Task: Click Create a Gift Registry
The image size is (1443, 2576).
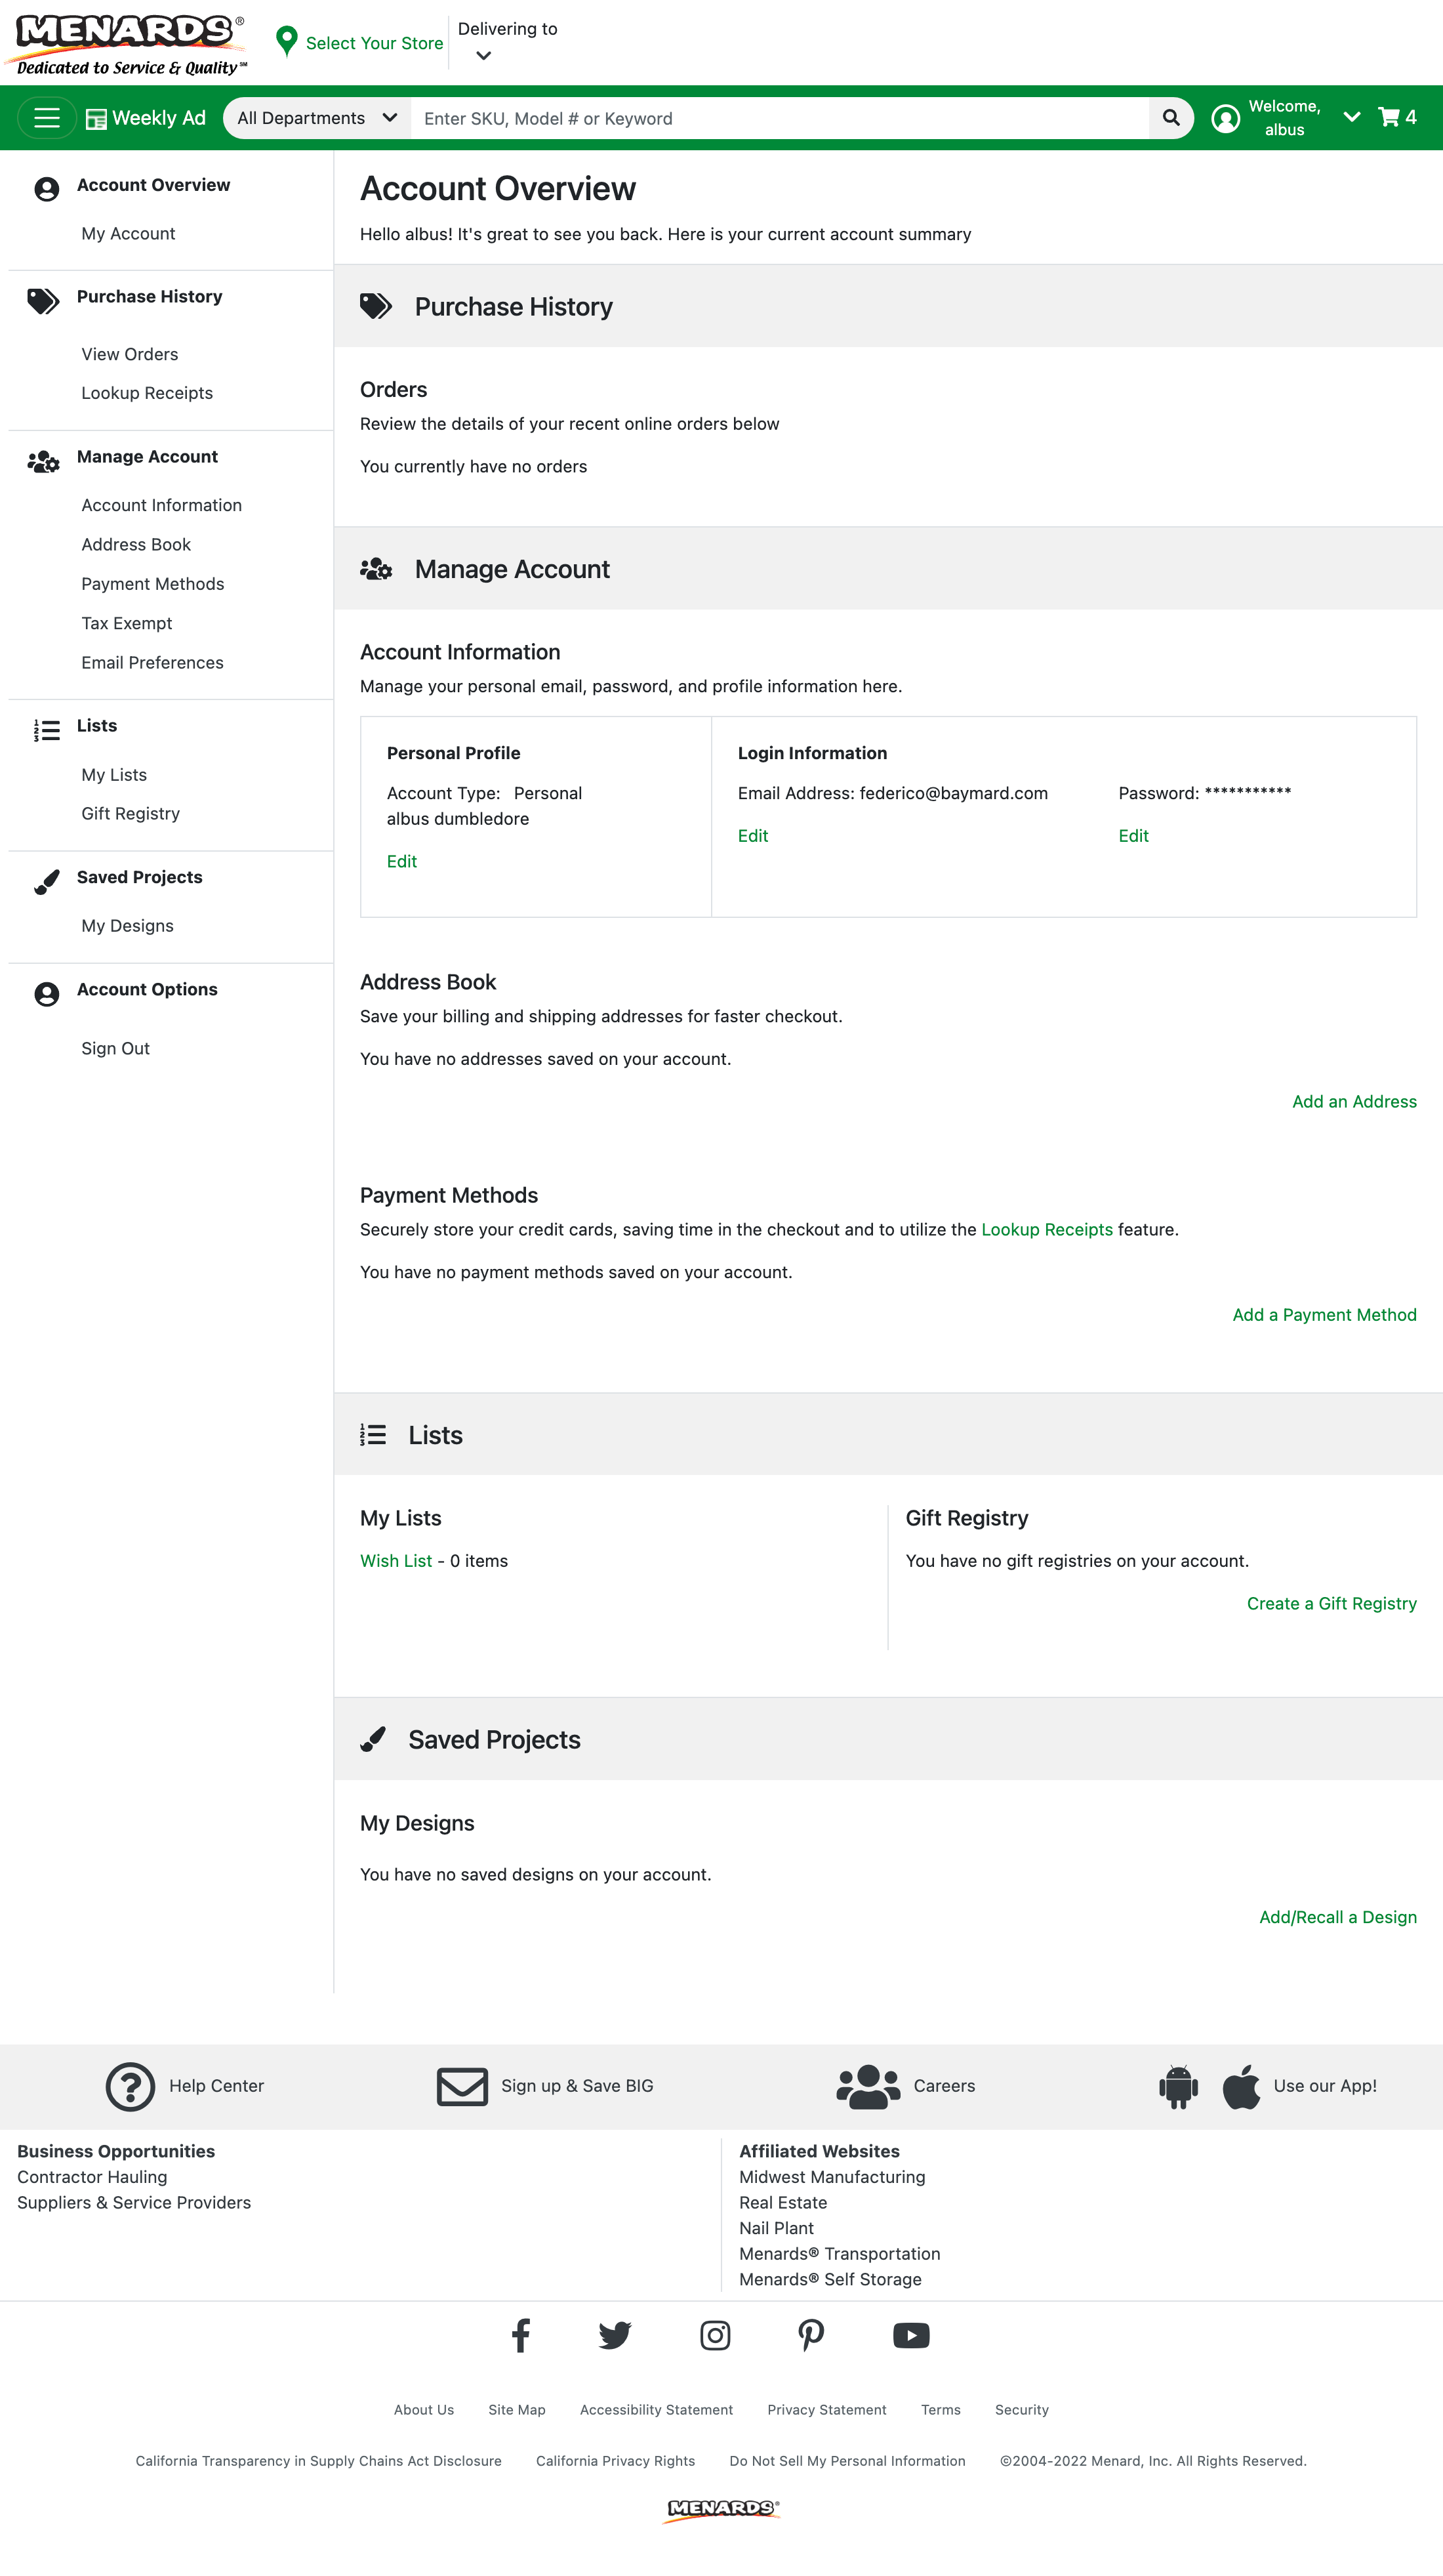Action: click(1331, 1602)
